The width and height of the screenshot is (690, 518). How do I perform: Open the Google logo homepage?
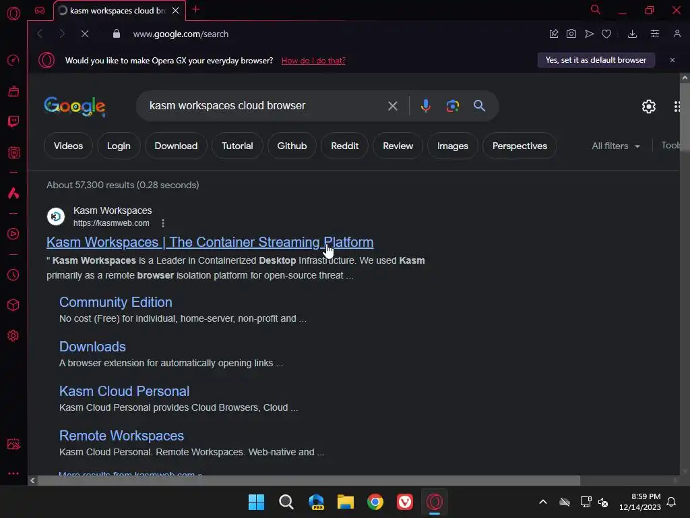(x=75, y=106)
